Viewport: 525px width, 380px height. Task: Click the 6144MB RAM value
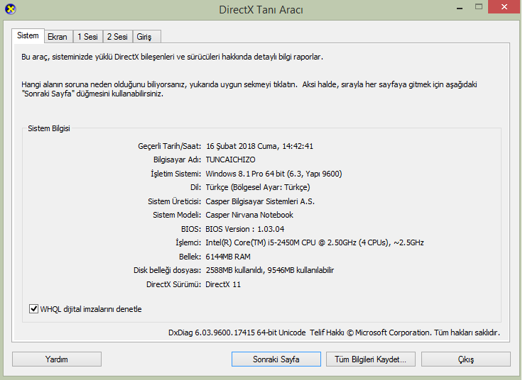click(x=228, y=257)
